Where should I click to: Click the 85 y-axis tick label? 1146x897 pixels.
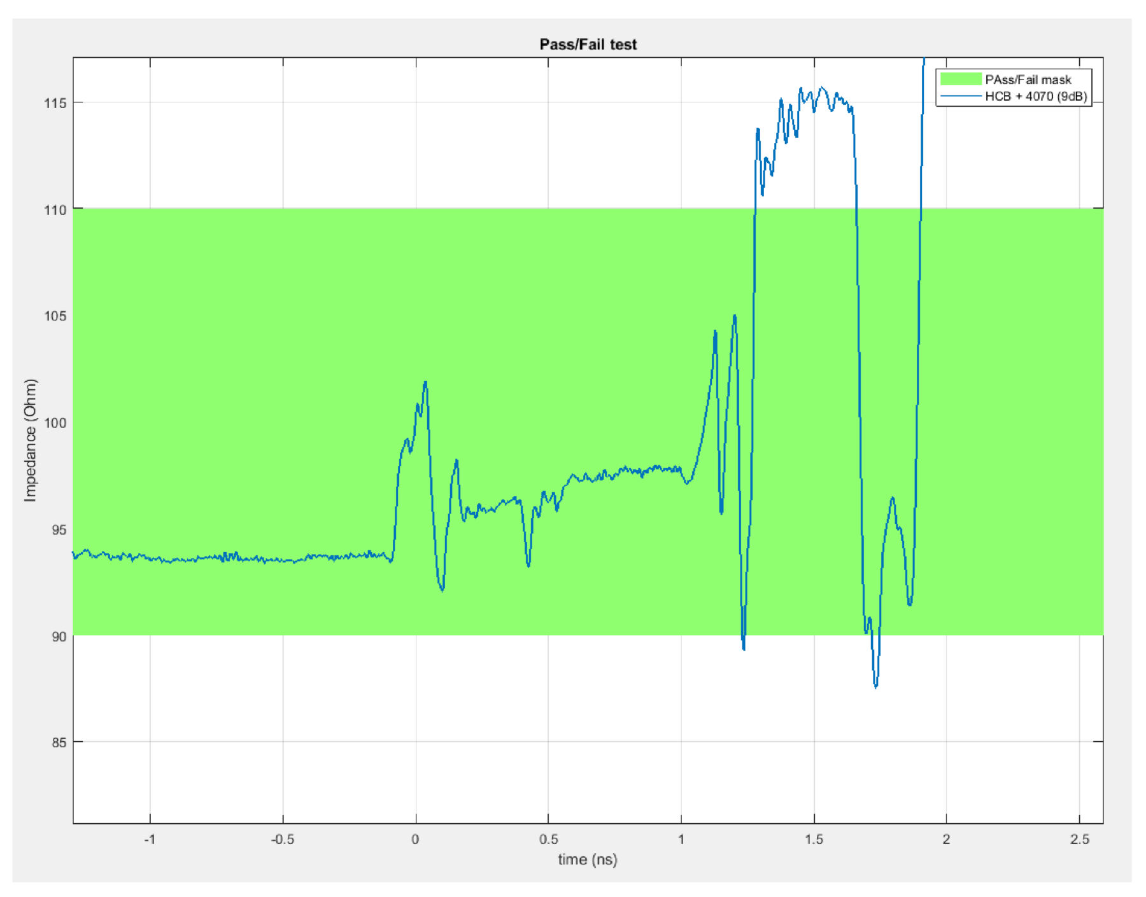tap(58, 742)
